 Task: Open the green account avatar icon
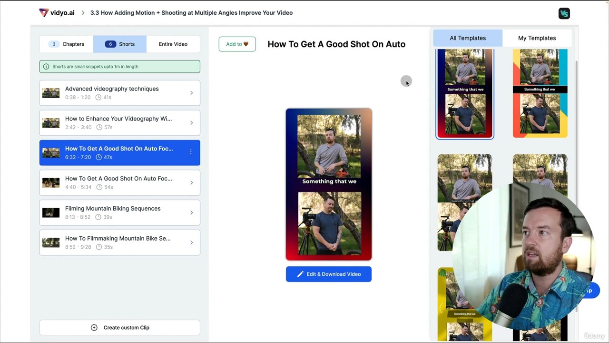click(x=564, y=13)
